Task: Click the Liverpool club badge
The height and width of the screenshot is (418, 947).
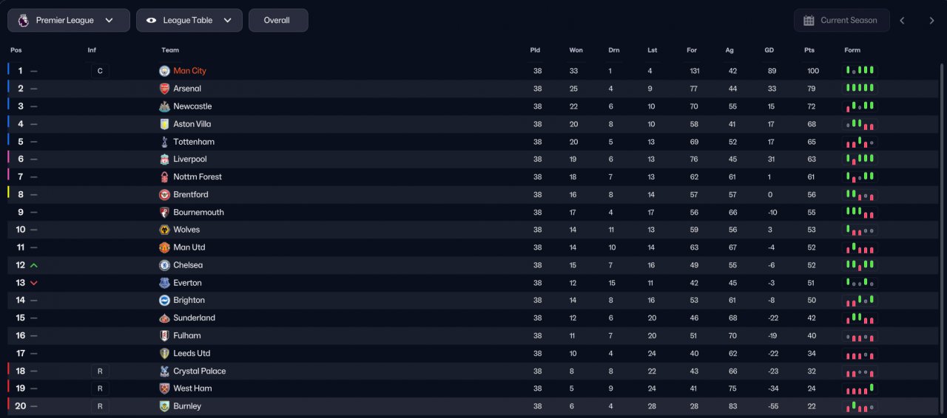Action: click(164, 160)
